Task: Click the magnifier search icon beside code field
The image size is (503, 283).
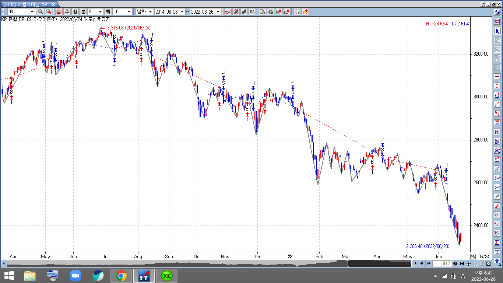Action: tap(41, 12)
